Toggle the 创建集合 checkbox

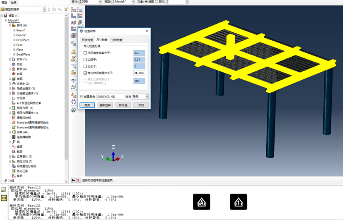81,97
